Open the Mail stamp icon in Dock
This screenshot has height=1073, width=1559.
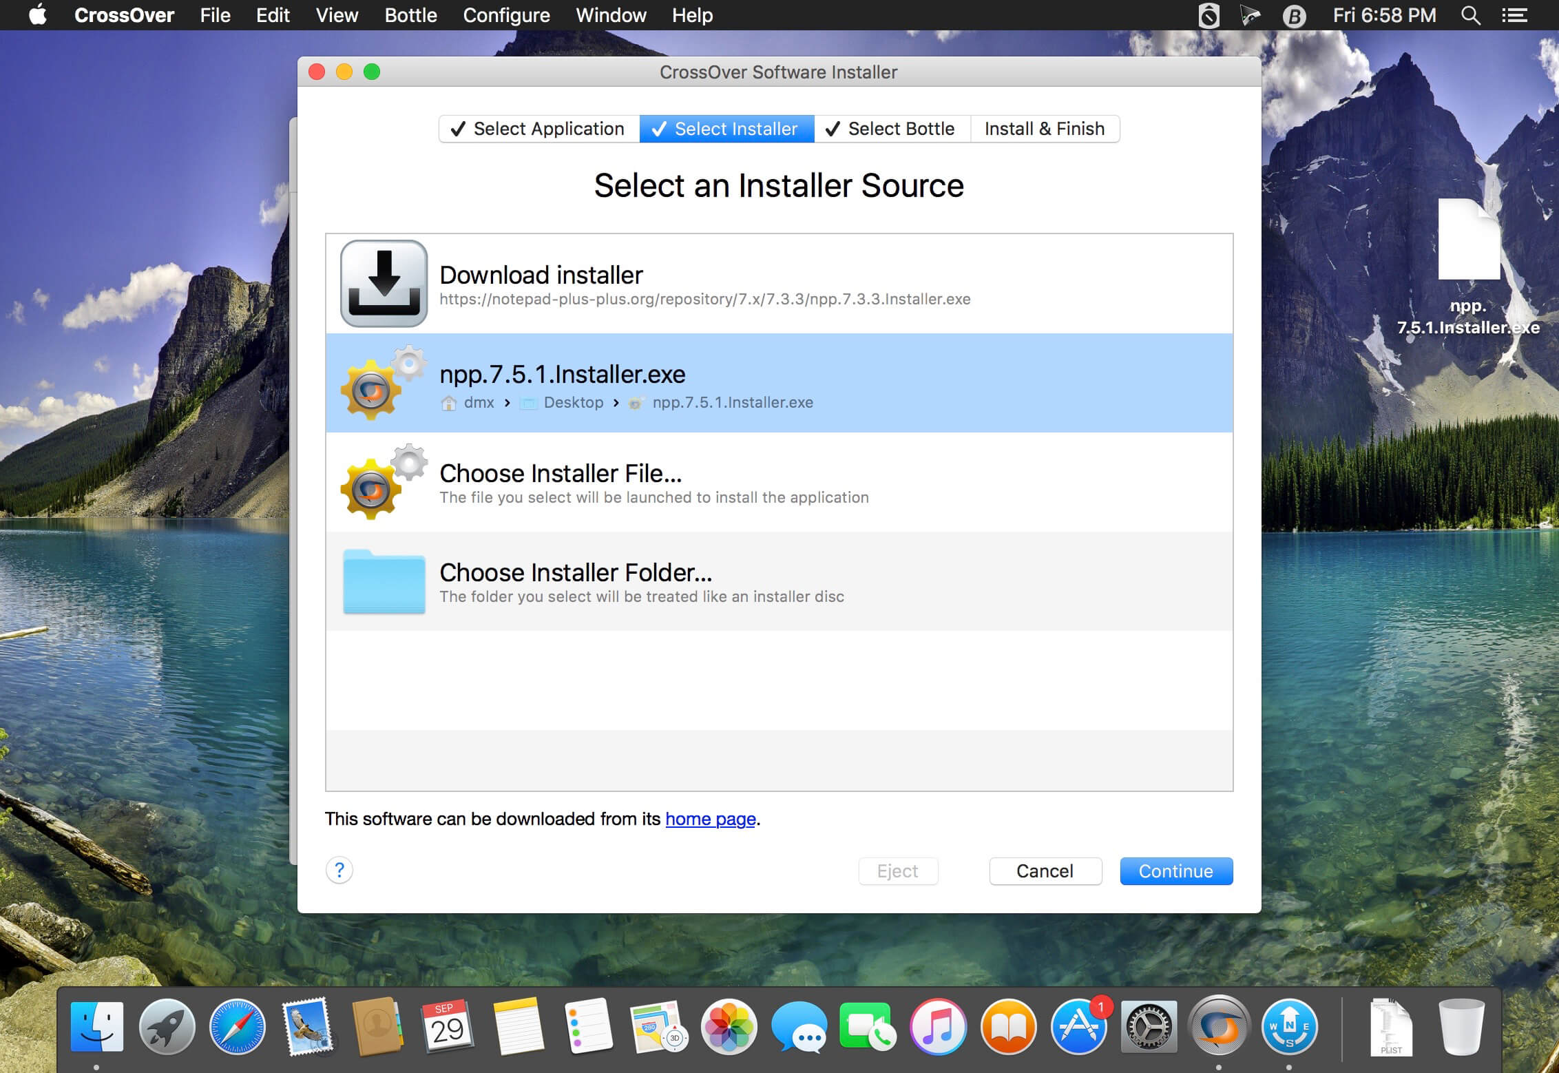308,1027
